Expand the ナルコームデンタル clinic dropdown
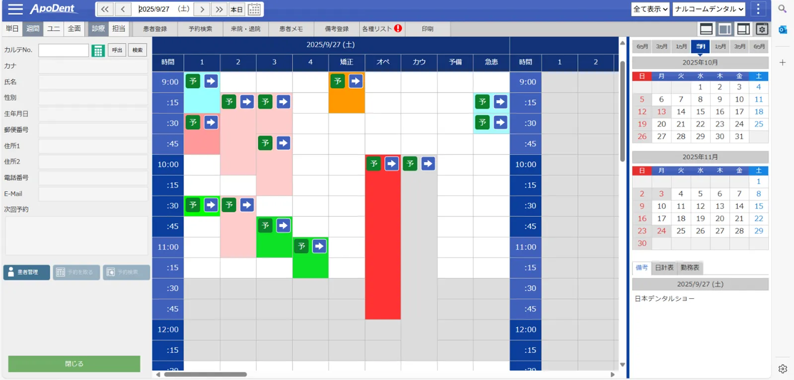The image size is (794, 380). [x=709, y=9]
